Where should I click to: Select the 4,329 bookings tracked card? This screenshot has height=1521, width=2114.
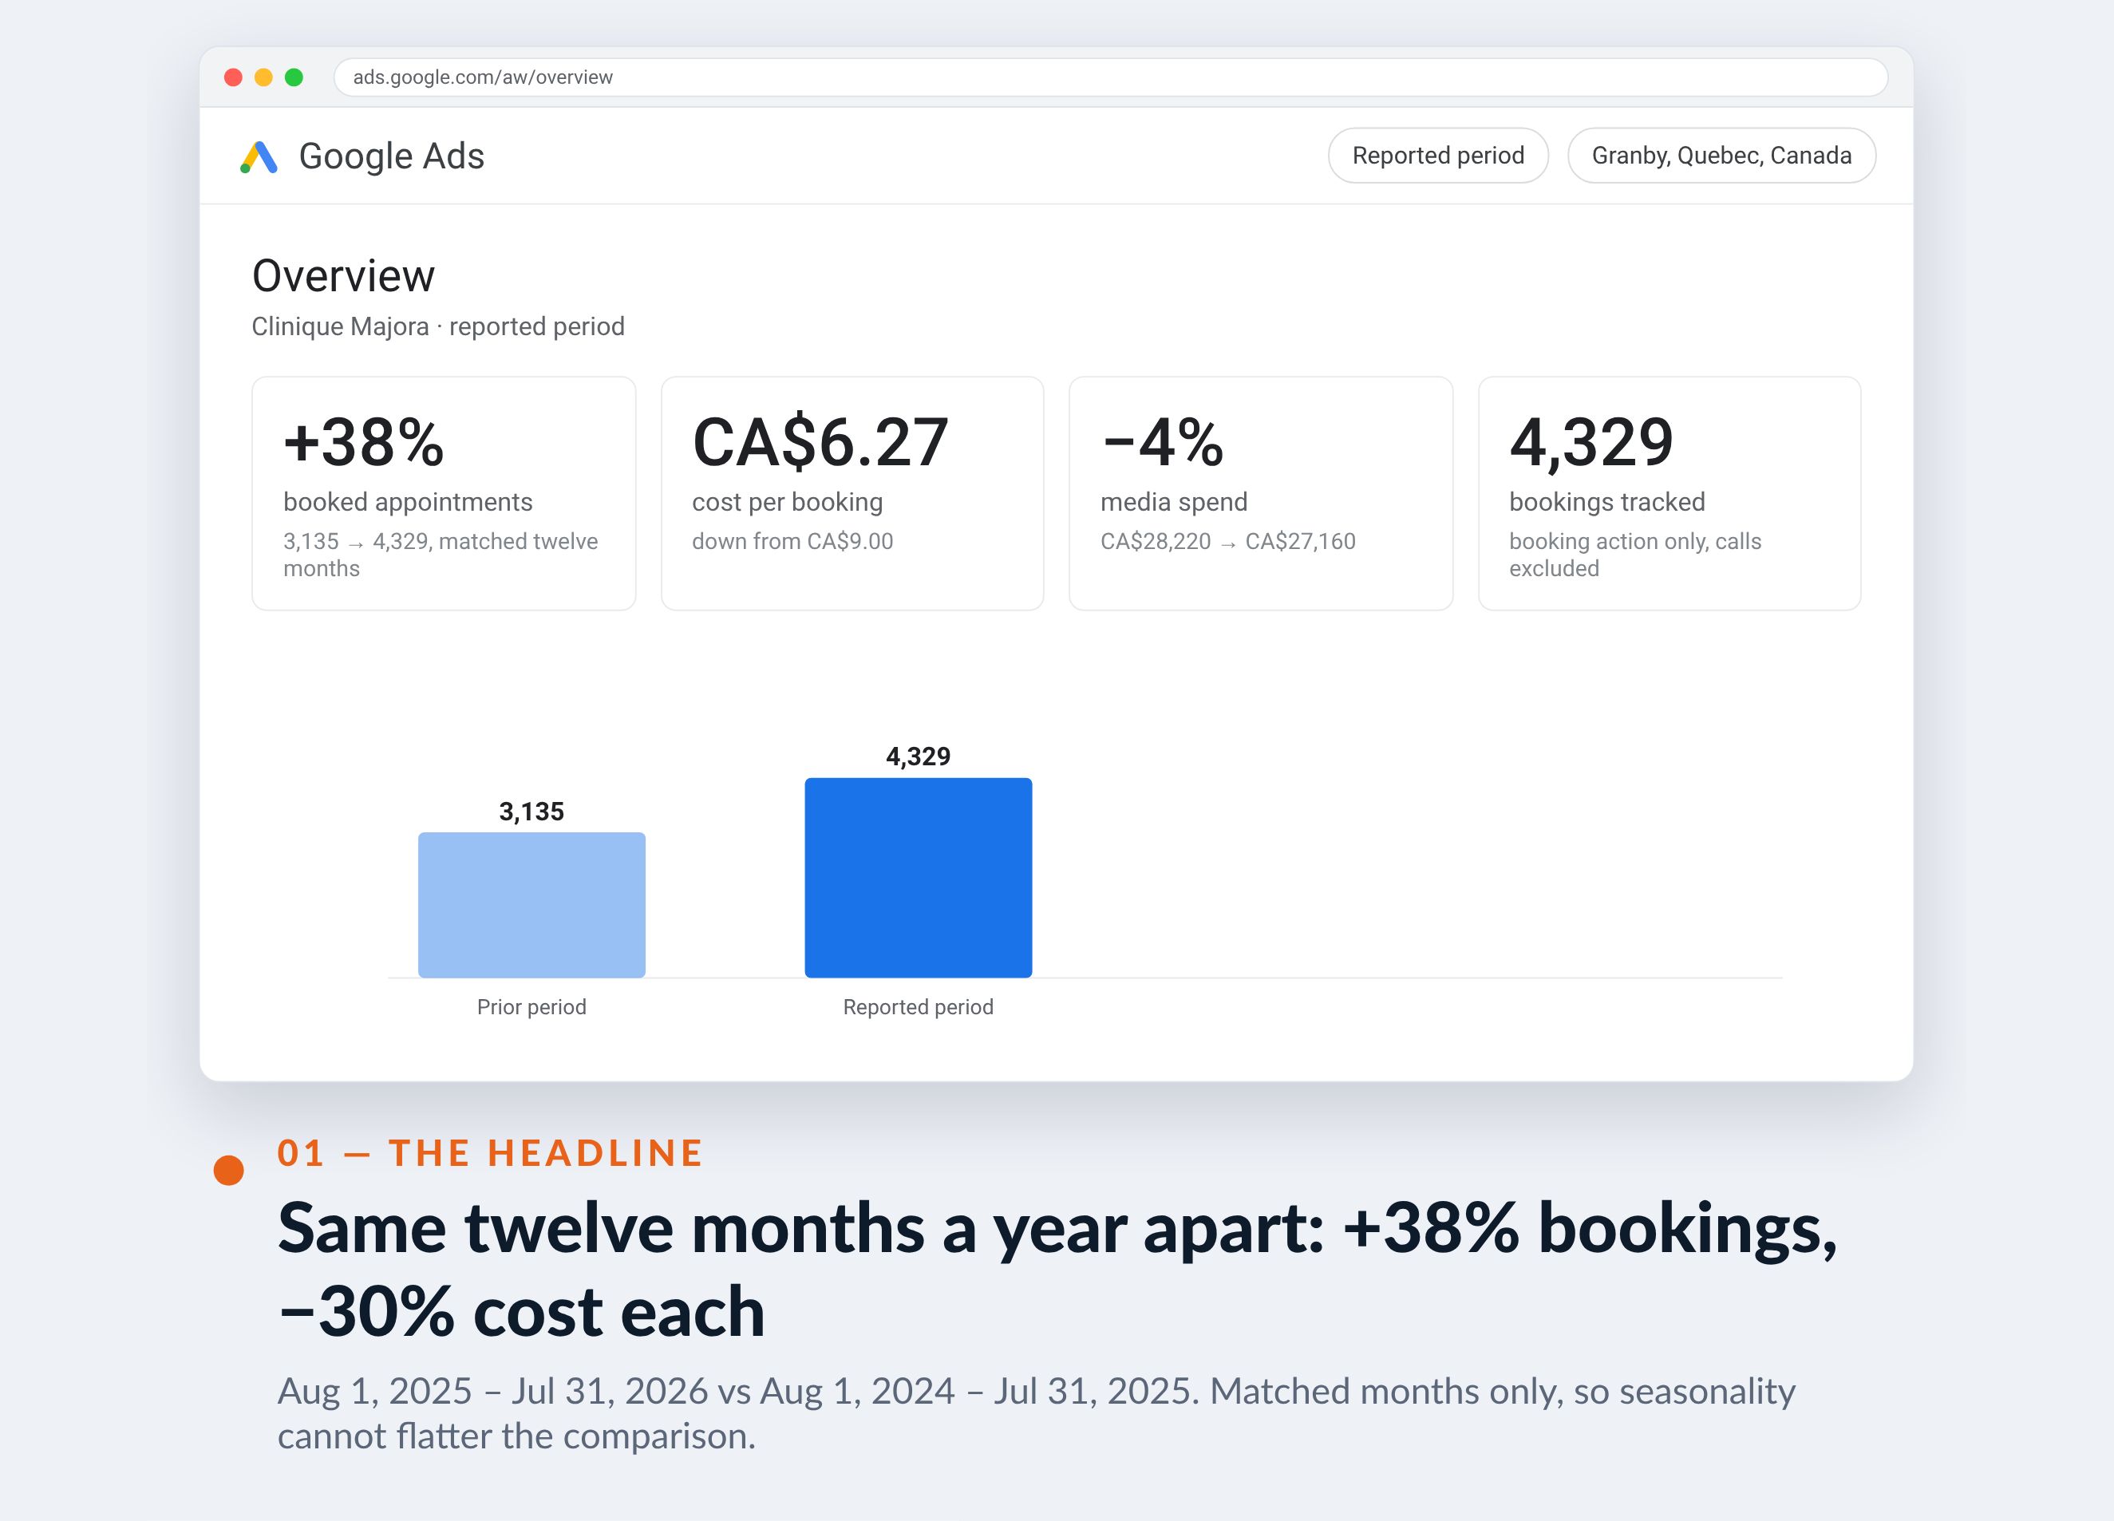click(1669, 493)
